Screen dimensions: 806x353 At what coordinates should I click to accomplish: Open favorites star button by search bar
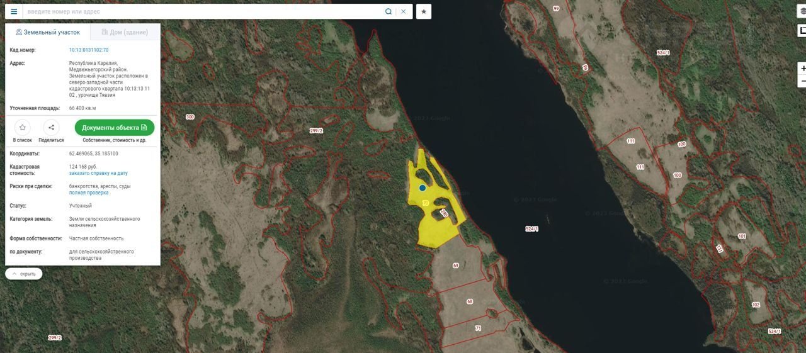click(x=424, y=11)
